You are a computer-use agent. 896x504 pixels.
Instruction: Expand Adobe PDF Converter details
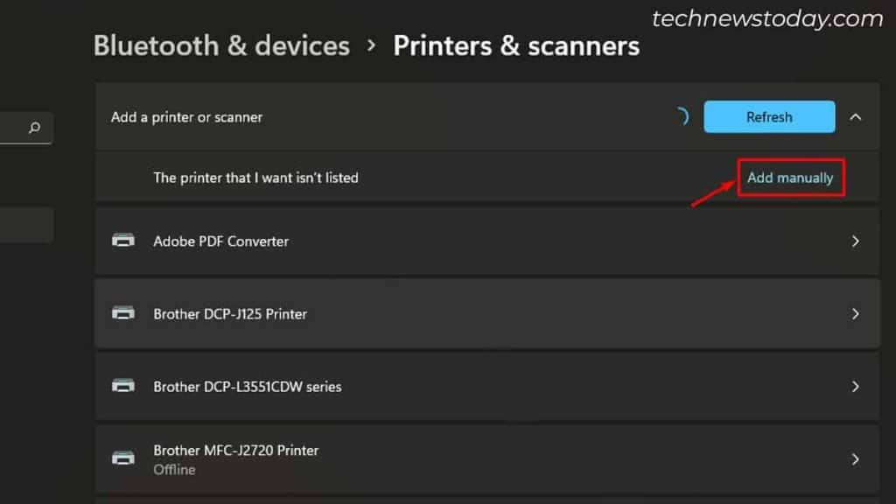point(855,241)
